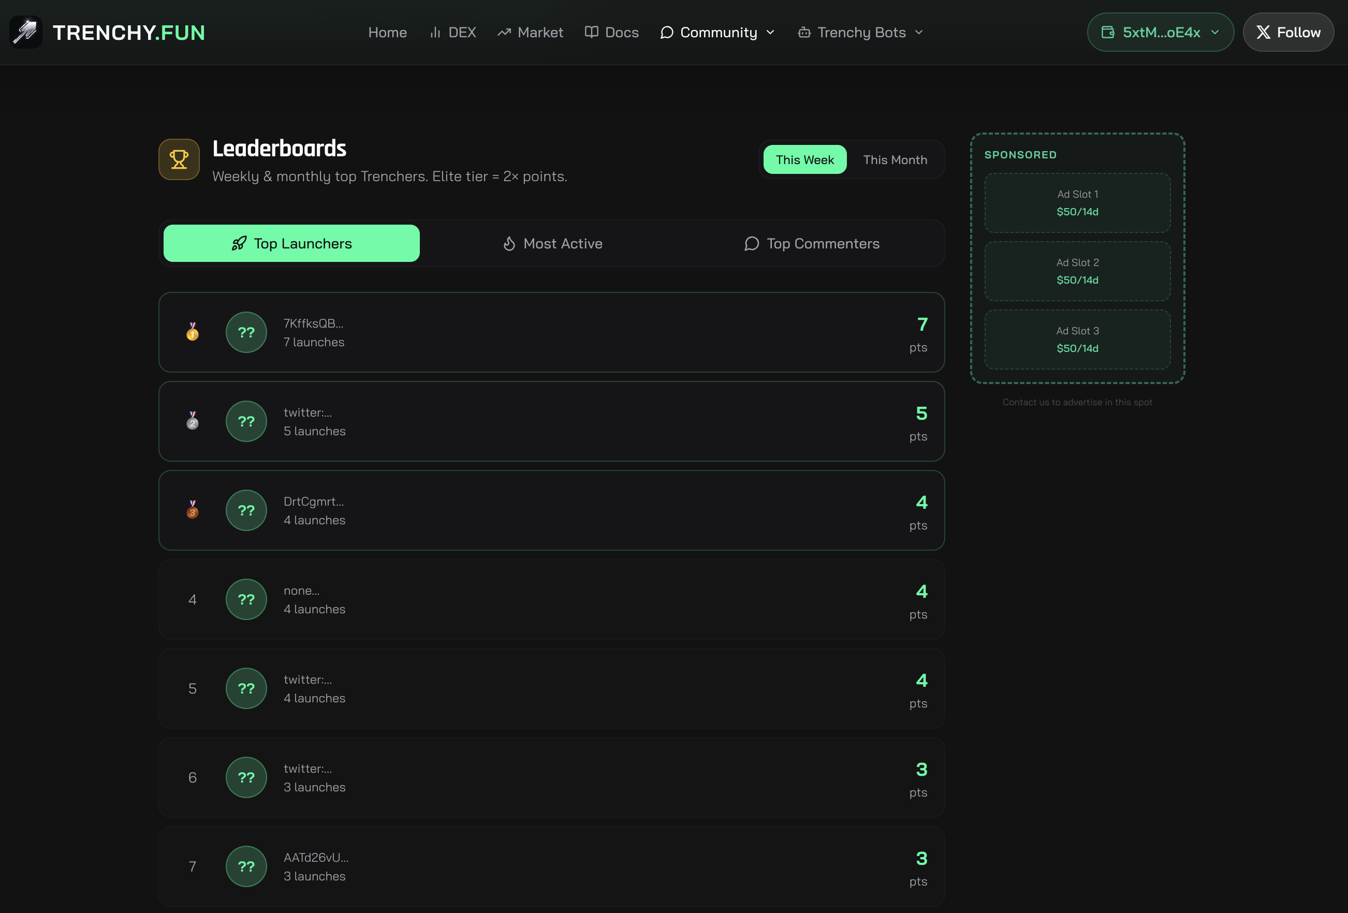
Task: Open the DEX navigation item
Action: [452, 33]
